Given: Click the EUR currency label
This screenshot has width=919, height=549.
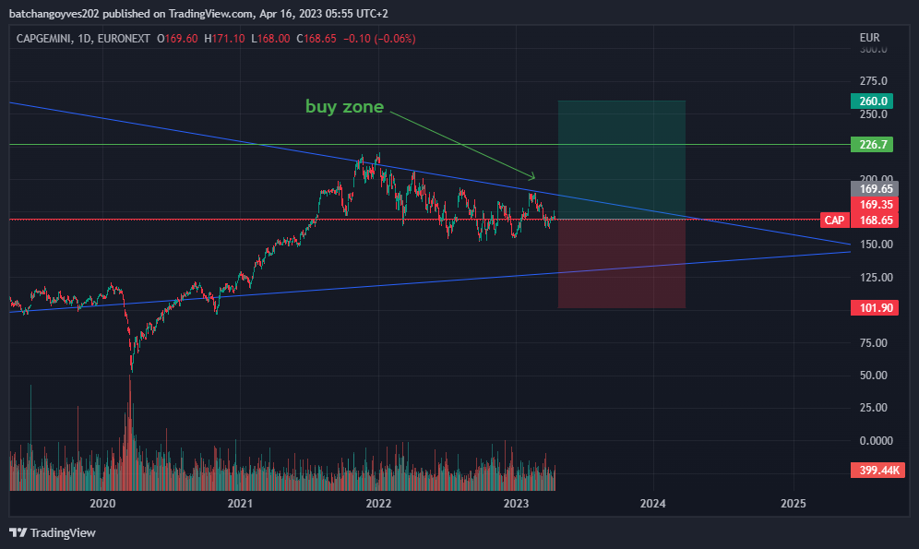Looking at the screenshot, I should coord(869,38).
